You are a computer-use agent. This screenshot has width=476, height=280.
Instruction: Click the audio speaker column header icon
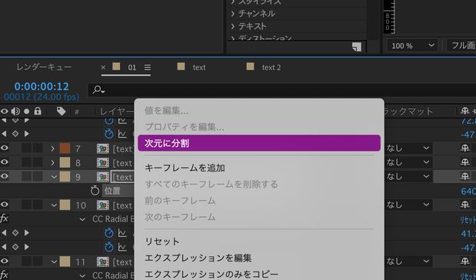tap(15, 112)
